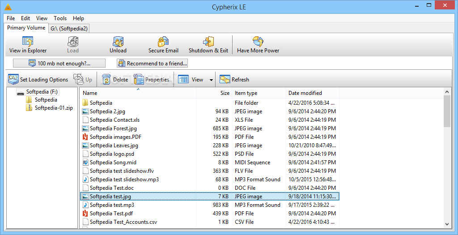Select 'Softpedia test.jpg' file name
458x235 pixels.
pos(110,197)
